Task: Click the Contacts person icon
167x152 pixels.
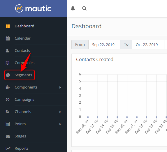Action: point(7,51)
